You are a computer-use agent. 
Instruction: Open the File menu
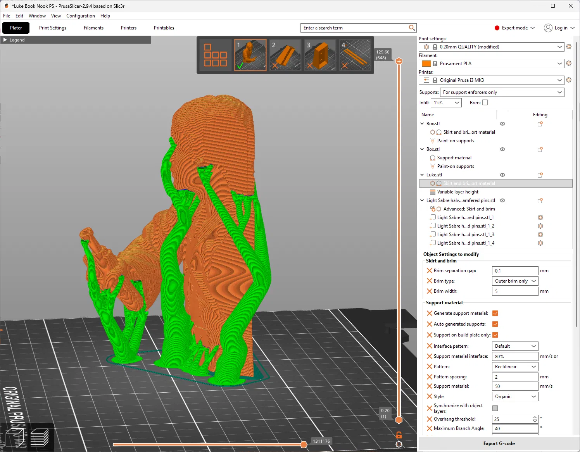[x=7, y=16]
